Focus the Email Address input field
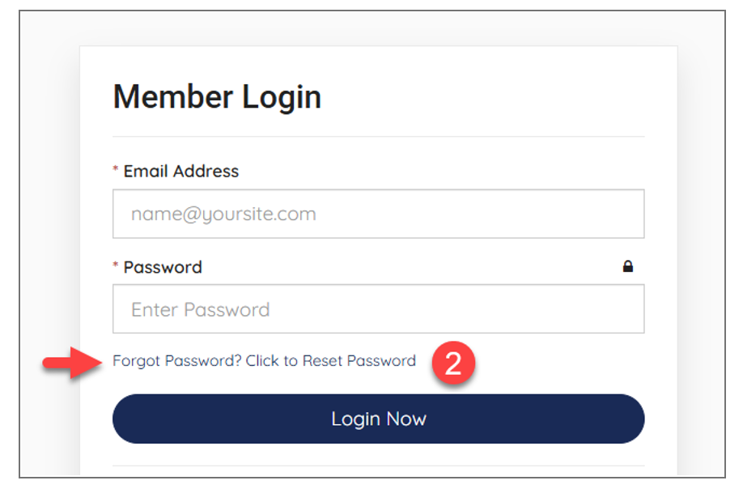This screenshot has width=743, height=489. pos(378,214)
